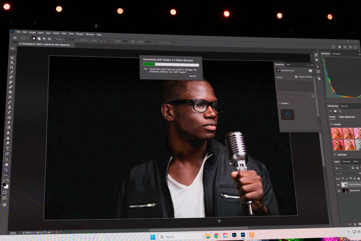Collapse the Portraits presets group
Image resolution: width=361 pixels, height=241 pixels.
coord(331,124)
